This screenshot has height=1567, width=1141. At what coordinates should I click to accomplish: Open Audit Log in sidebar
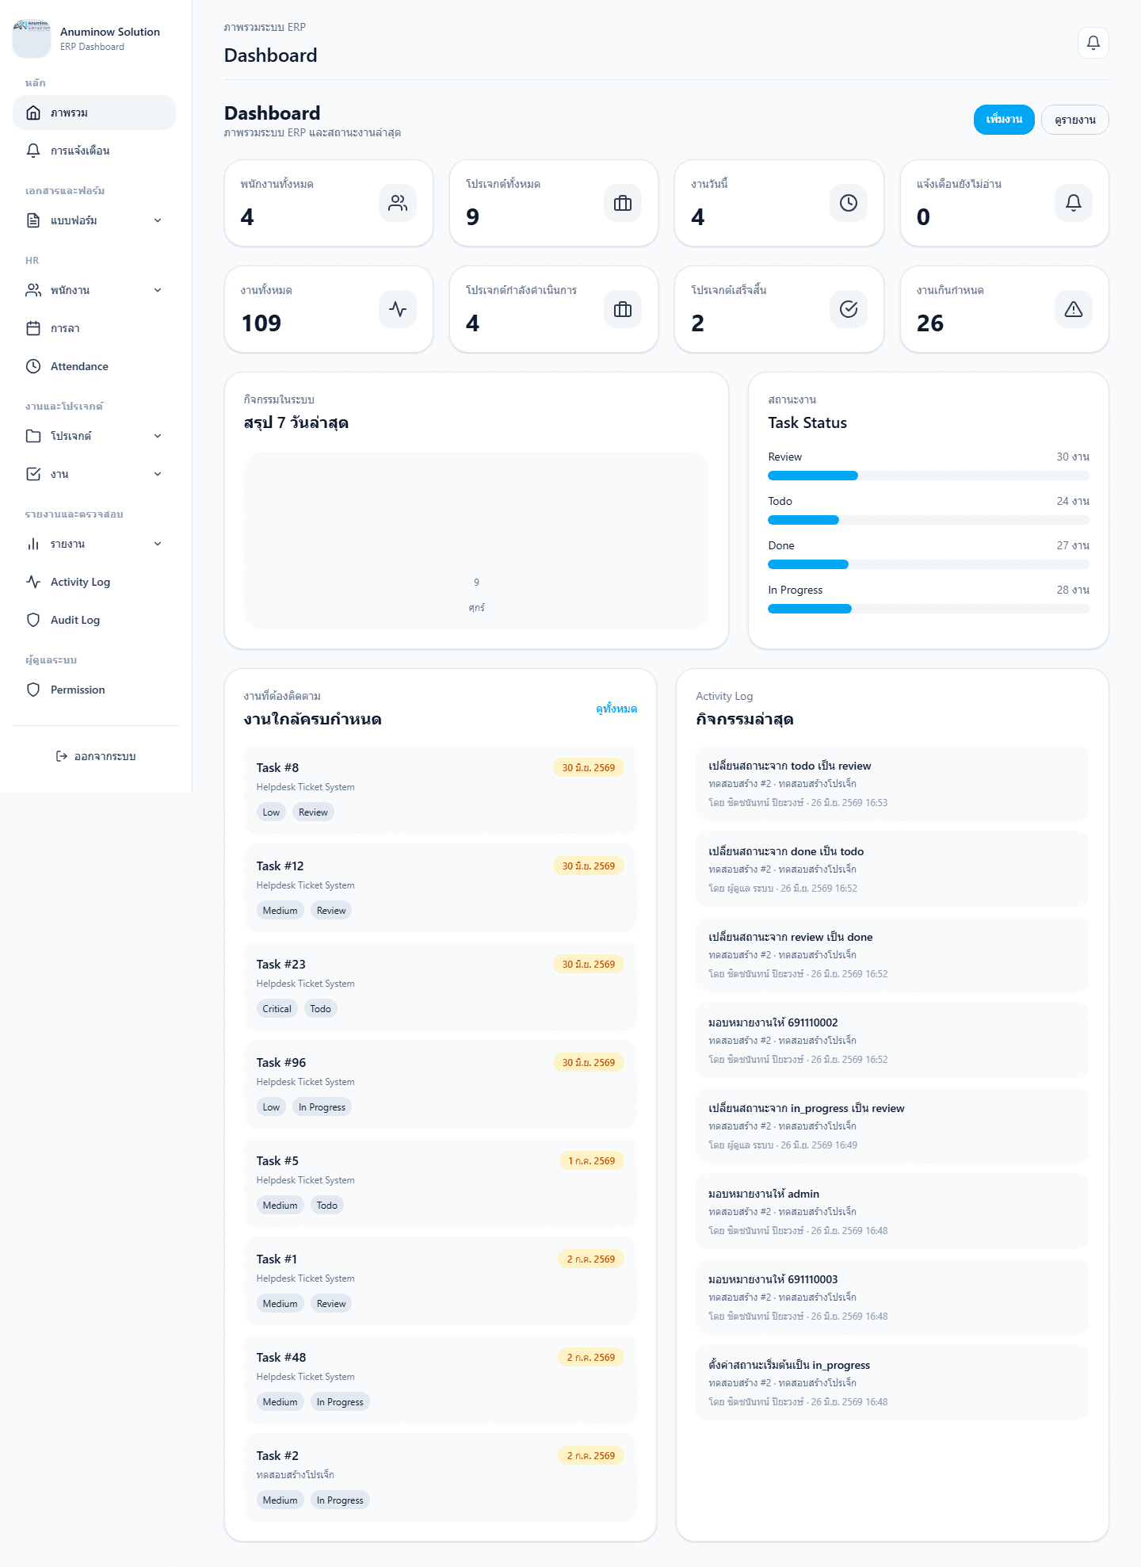point(94,620)
